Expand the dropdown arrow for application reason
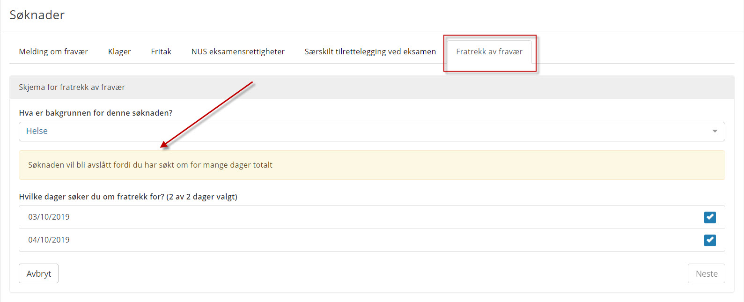The image size is (744, 302). point(715,131)
